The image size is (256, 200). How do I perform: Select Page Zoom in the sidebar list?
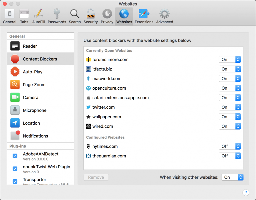coord(40,84)
